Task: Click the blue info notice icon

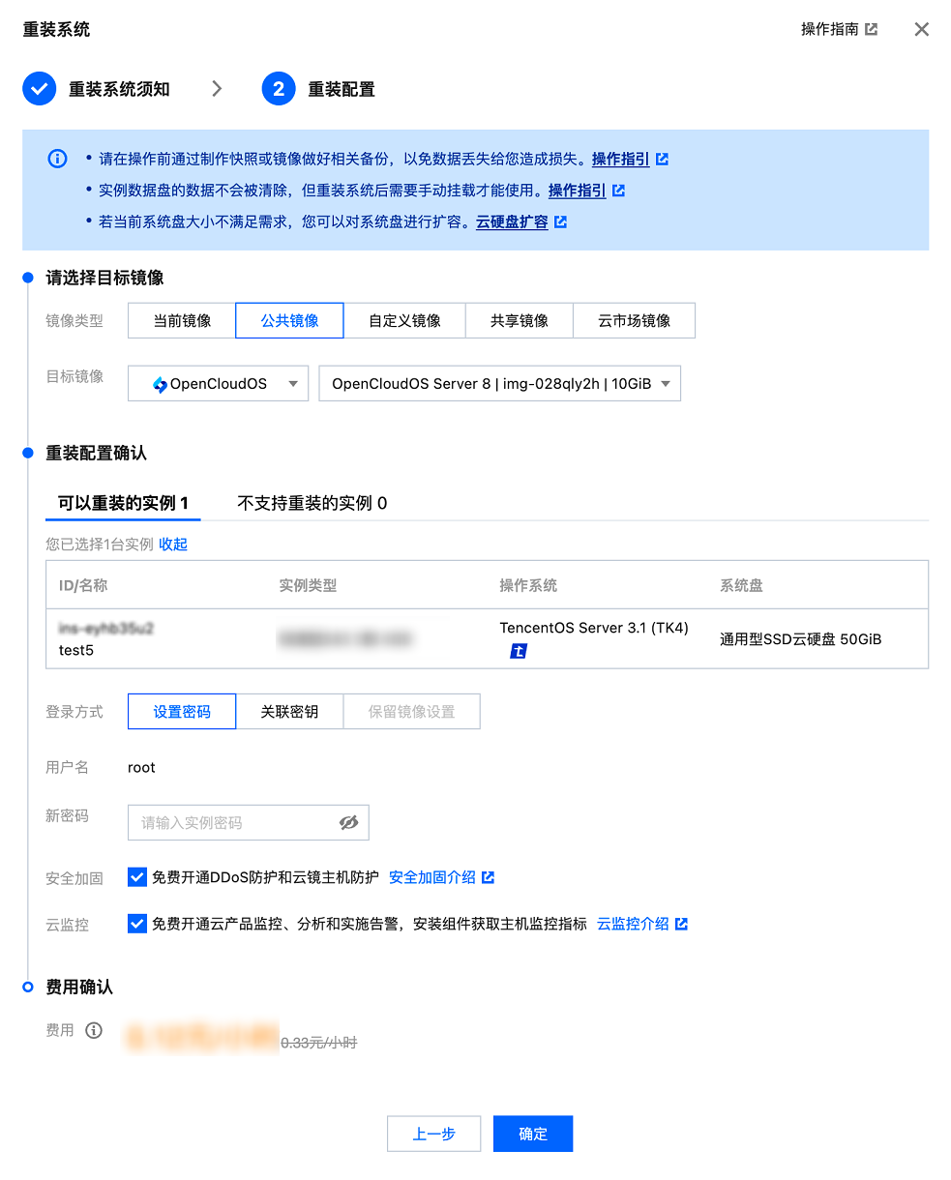Action: pos(58,159)
